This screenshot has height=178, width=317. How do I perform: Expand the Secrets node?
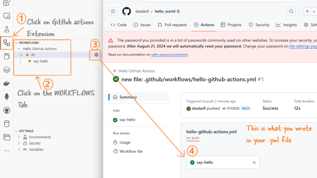(19, 143)
